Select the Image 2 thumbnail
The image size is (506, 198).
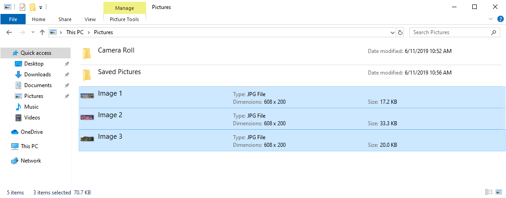click(87, 117)
